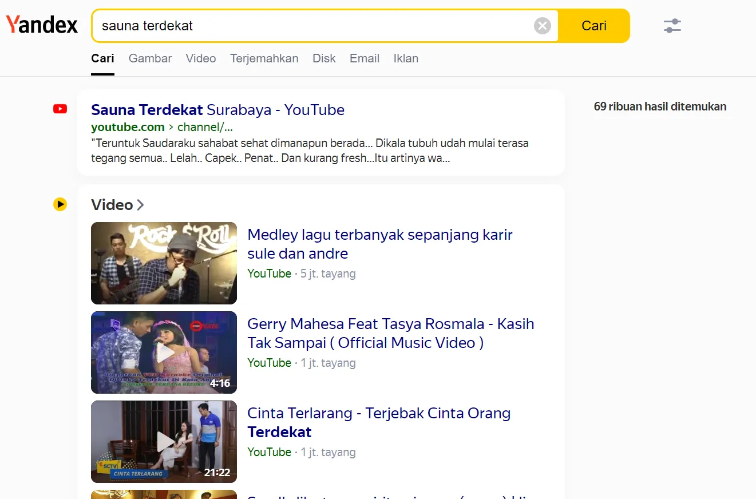Click the Yandex logo
Viewport: 756px width, 499px height.
point(41,24)
